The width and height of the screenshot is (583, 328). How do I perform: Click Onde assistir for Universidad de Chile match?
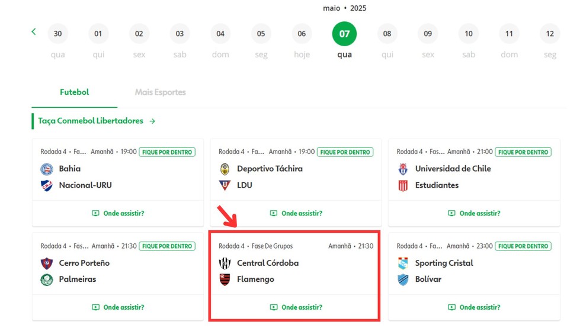point(474,213)
